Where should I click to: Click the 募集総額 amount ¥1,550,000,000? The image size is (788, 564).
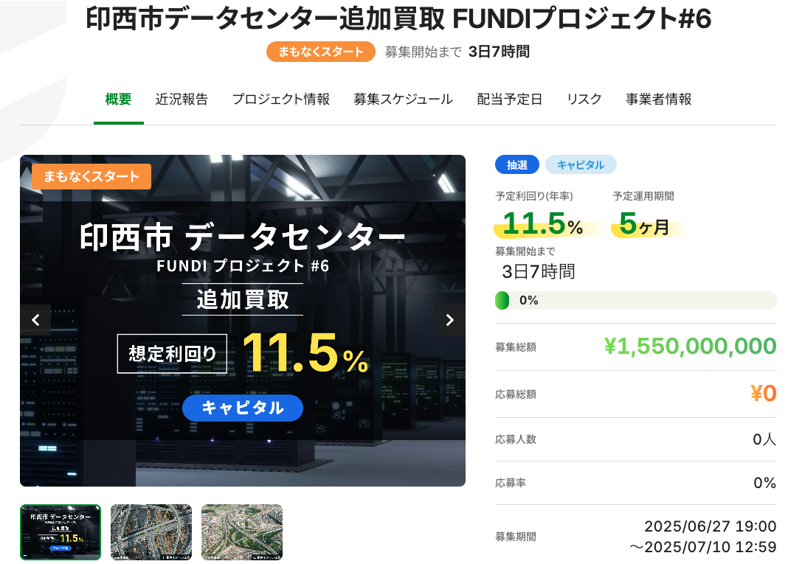690,347
